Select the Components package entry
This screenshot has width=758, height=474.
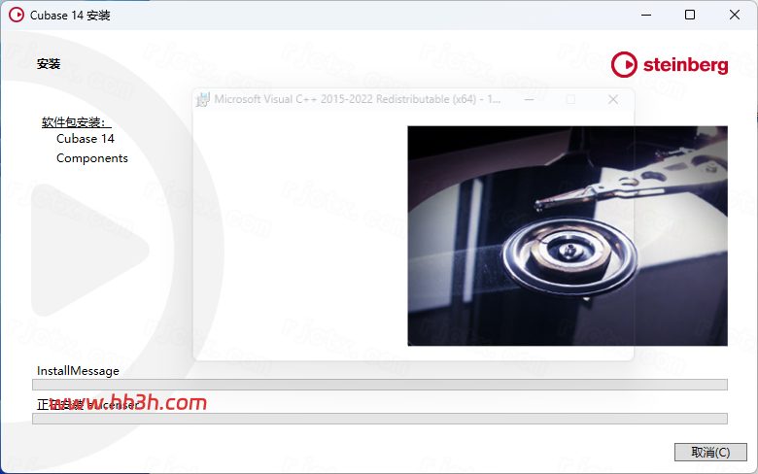click(92, 158)
